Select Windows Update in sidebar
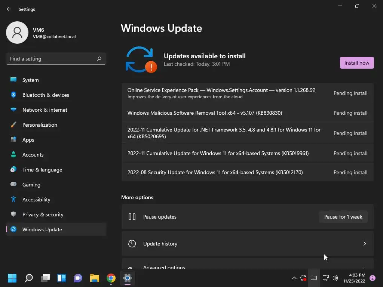Image resolution: width=383 pixels, height=287 pixels. [x=56, y=229]
